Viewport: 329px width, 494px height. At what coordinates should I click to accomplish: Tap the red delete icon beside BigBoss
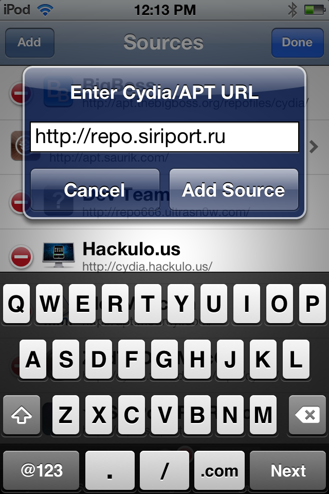21,94
